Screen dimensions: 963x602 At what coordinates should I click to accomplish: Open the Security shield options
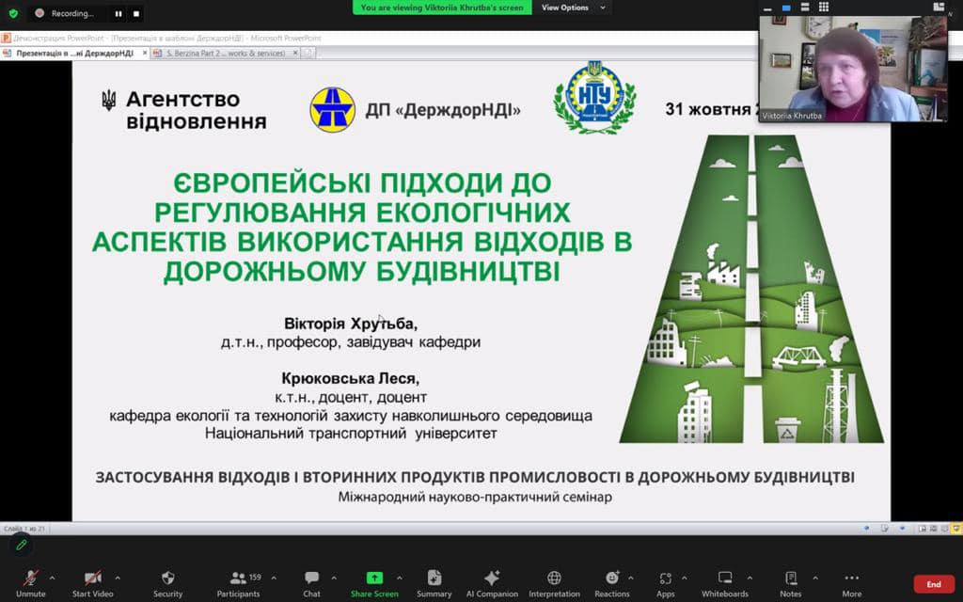[167, 578]
